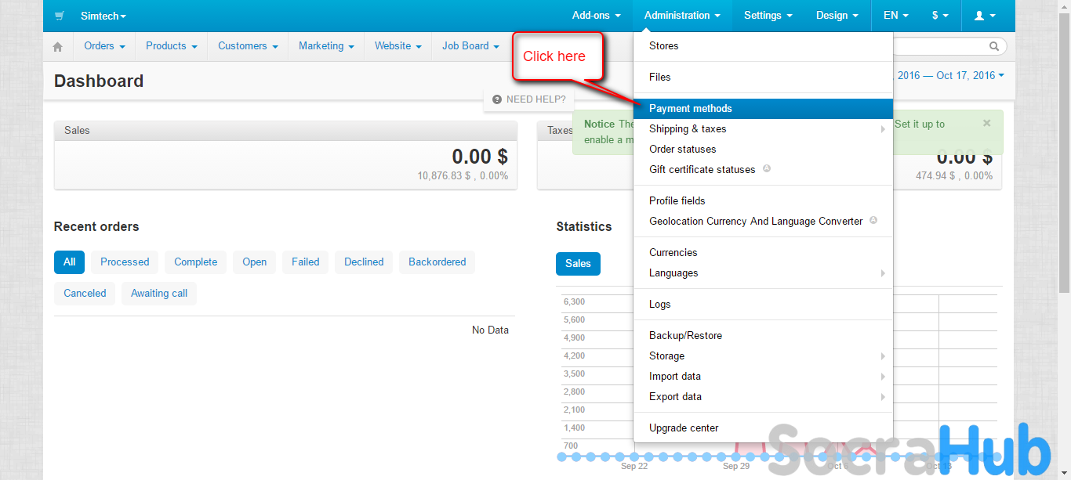Expand the Shipping & taxes submenu
Image resolution: width=1071 pixels, height=480 pixels.
tap(883, 129)
